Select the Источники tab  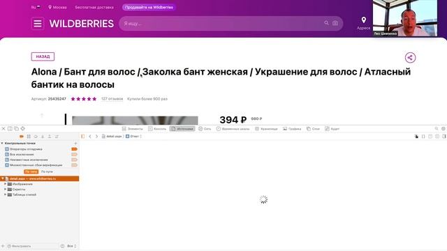click(182, 128)
